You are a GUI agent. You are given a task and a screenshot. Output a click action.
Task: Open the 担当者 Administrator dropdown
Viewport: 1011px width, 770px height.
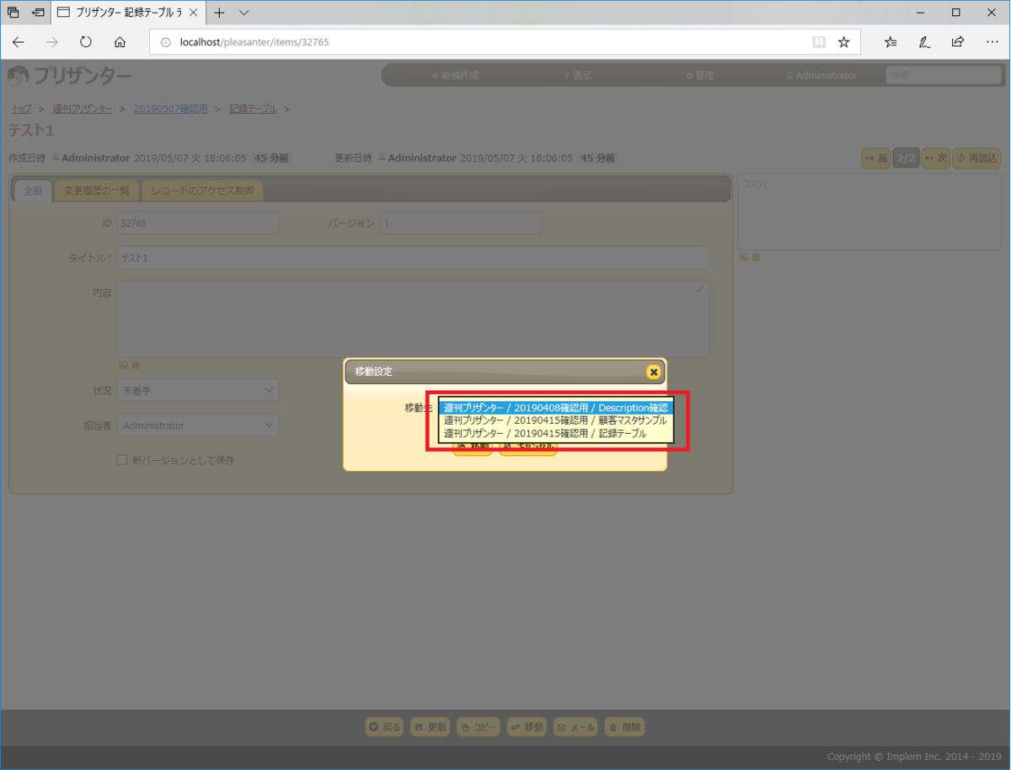tap(198, 425)
